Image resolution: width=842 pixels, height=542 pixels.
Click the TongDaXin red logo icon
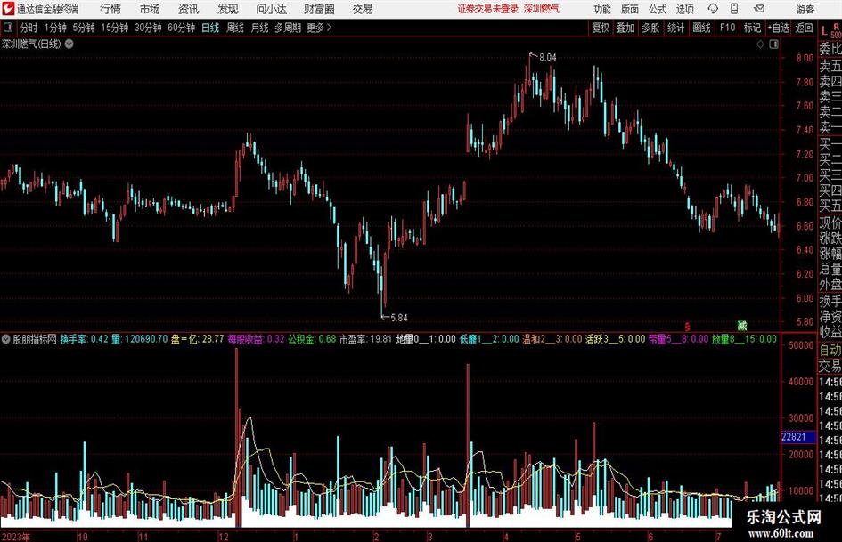tap(9, 9)
